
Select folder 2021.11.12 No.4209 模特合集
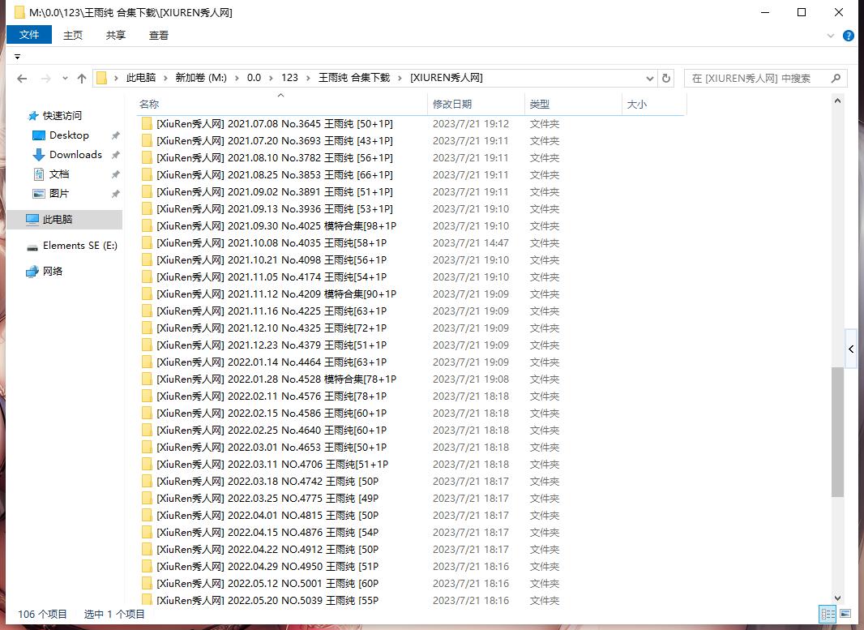coord(276,294)
